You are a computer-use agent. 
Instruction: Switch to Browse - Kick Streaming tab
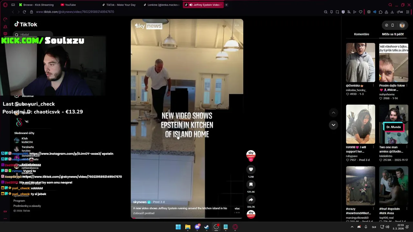[x=36, y=5]
